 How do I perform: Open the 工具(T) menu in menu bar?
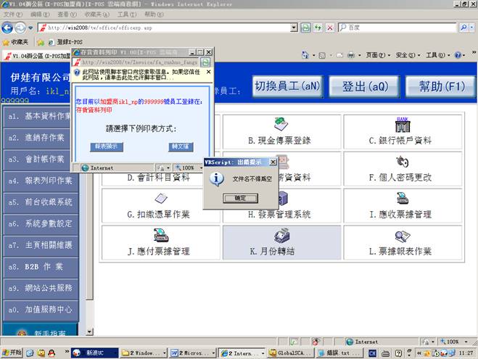click(x=126, y=14)
